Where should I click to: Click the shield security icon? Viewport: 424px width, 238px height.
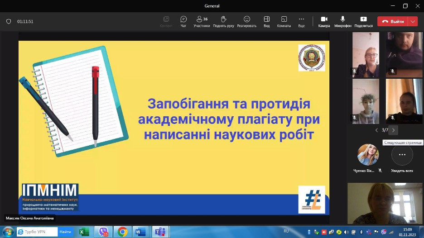coord(9,21)
